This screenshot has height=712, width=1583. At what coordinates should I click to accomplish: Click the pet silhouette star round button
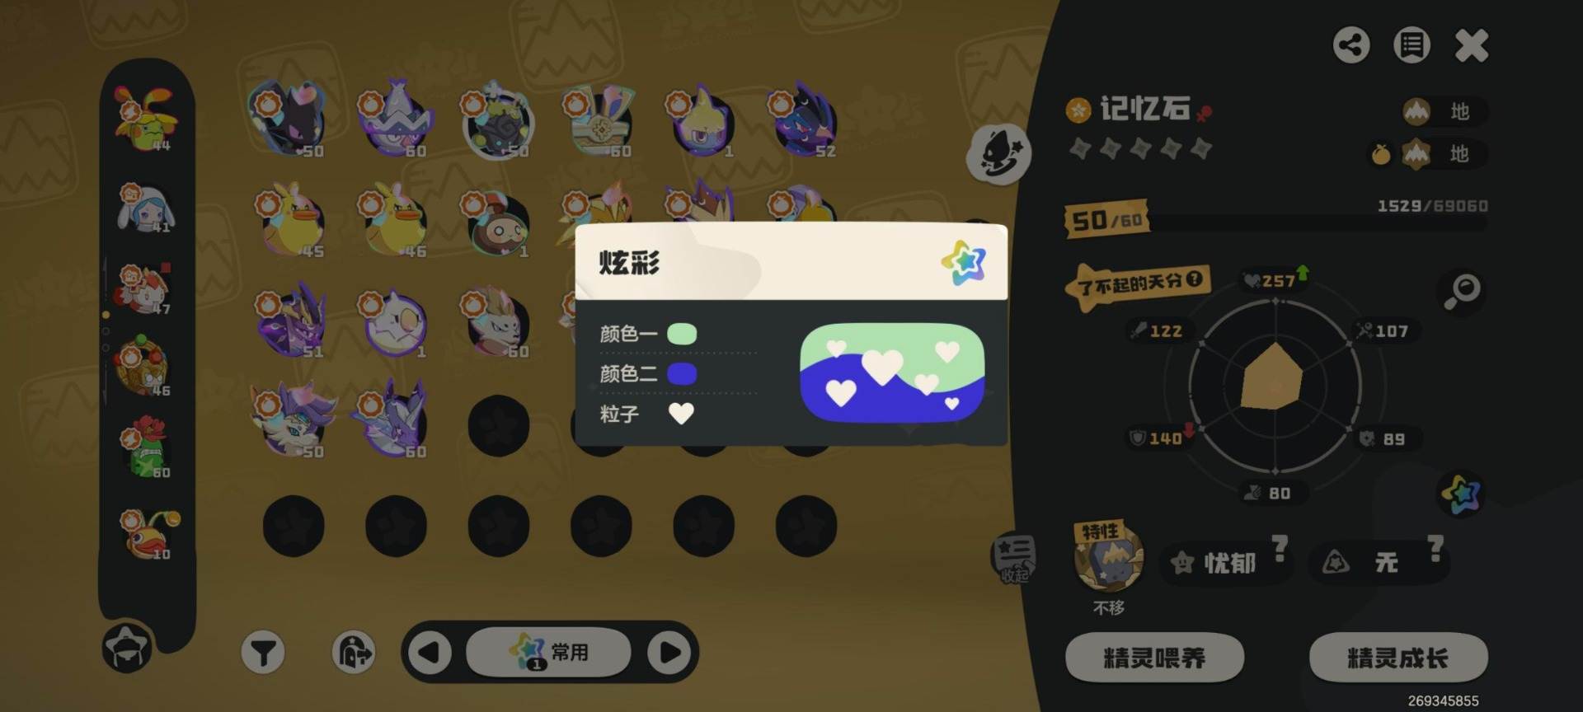999,155
